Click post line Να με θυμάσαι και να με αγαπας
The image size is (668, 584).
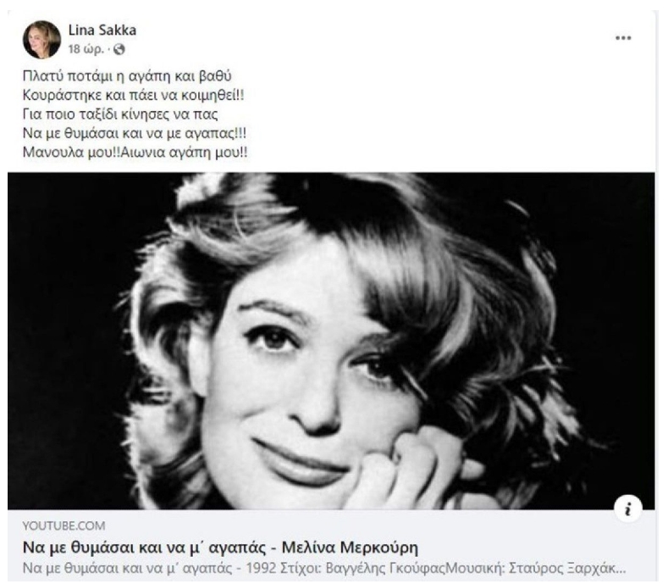tap(135, 134)
